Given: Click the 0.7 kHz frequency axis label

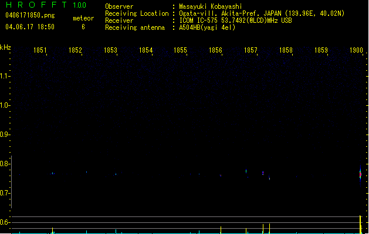Looking at the screenshot, I should pyautogui.click(x=5, y=193).
